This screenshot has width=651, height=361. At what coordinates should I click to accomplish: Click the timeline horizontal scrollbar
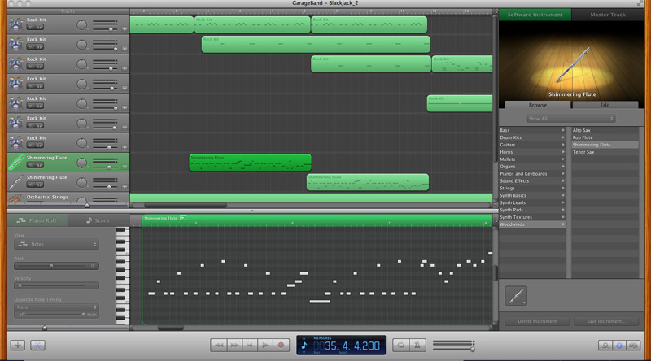[186, 205]
